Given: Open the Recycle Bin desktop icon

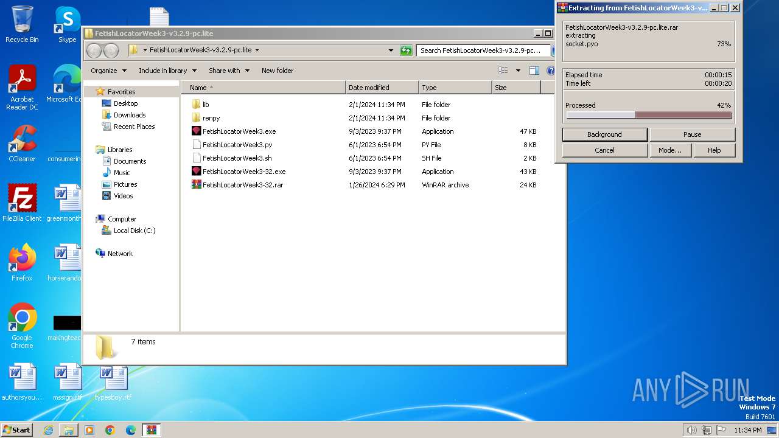Looking at the screenshot, I should 22,24.
